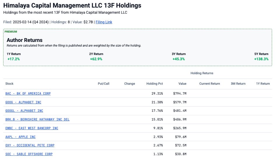The height and width of the screenshot is (163, 277).
Task: Click the $579.7M value cell
Action: pyautogui.click(x=180, y=102)
